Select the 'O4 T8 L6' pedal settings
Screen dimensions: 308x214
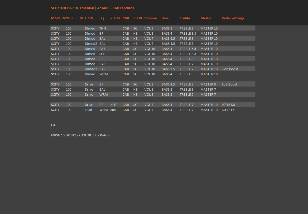pos(228,110)
